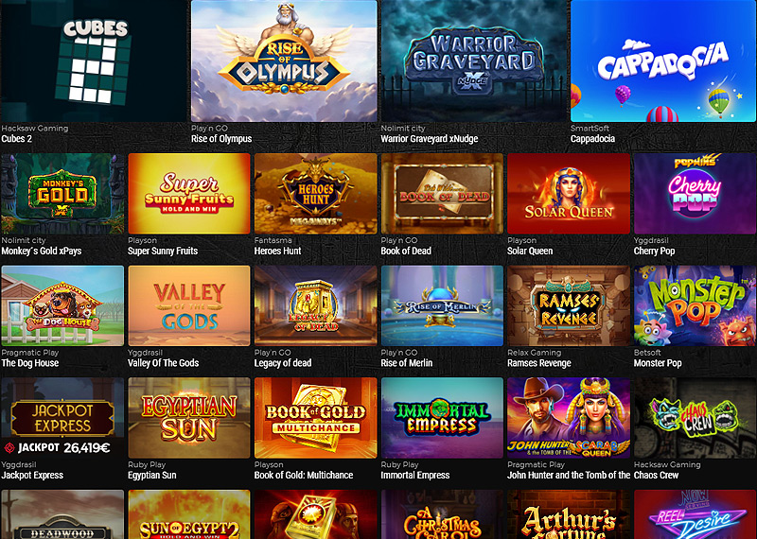This screenshot has height=539, width=757.
Task: Open the Cubes 2 game thumbnail
Action: pos(94,61)
